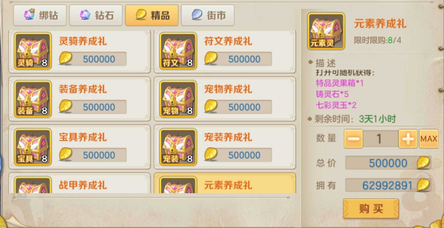The width and height of the screenshot is (444, 228).
Task: Select the highlighted 元素养成礼 item card
Action: [x=225, y=183]
